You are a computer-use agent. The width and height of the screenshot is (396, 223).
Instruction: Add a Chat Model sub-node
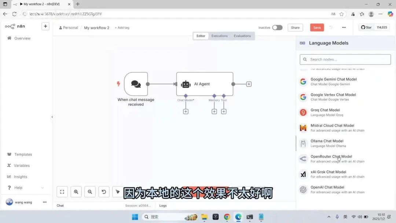[x=186, y=111]
